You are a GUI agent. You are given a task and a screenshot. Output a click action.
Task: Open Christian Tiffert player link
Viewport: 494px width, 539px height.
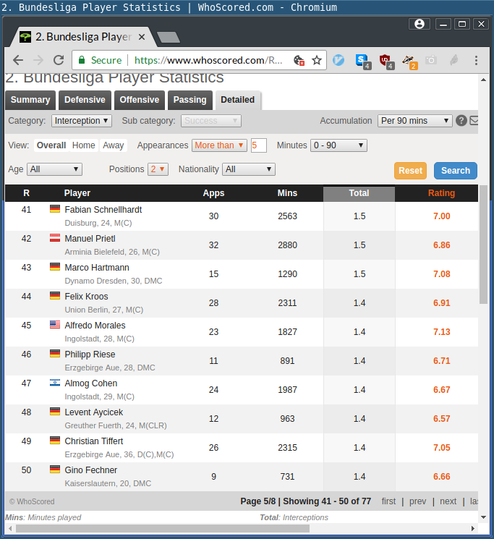(94, 441)
